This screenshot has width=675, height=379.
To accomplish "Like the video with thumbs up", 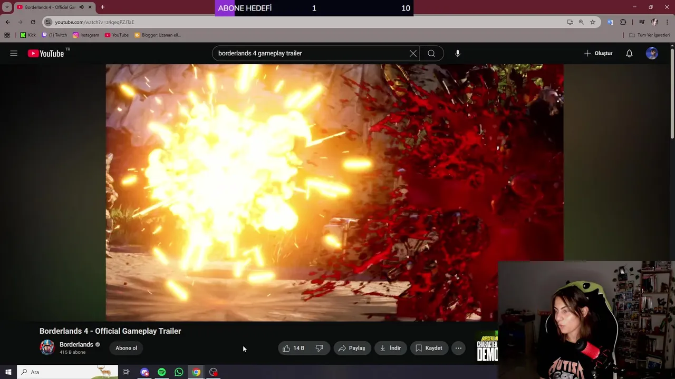I will pos(294,348).
